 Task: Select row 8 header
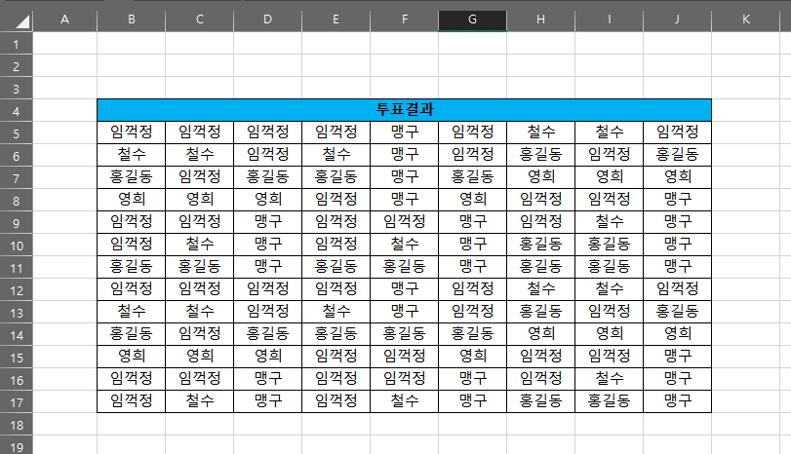tap(17, 201)
